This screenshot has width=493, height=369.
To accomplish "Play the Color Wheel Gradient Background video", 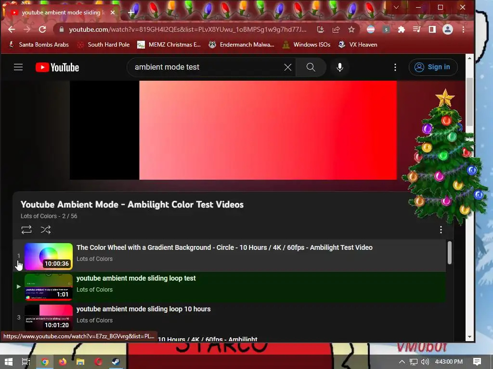I will point(224,247).
